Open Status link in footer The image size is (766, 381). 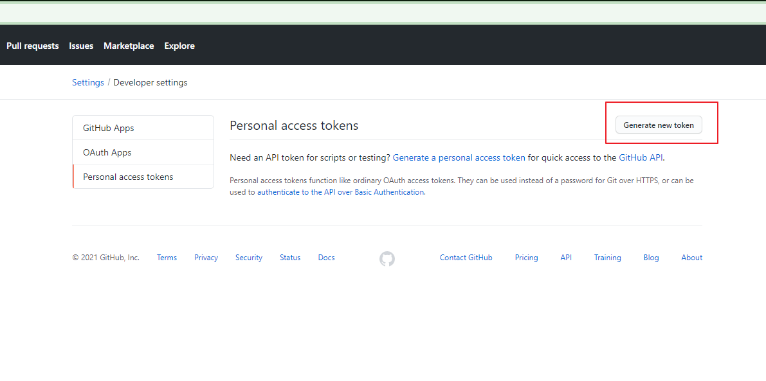[290, 258]
